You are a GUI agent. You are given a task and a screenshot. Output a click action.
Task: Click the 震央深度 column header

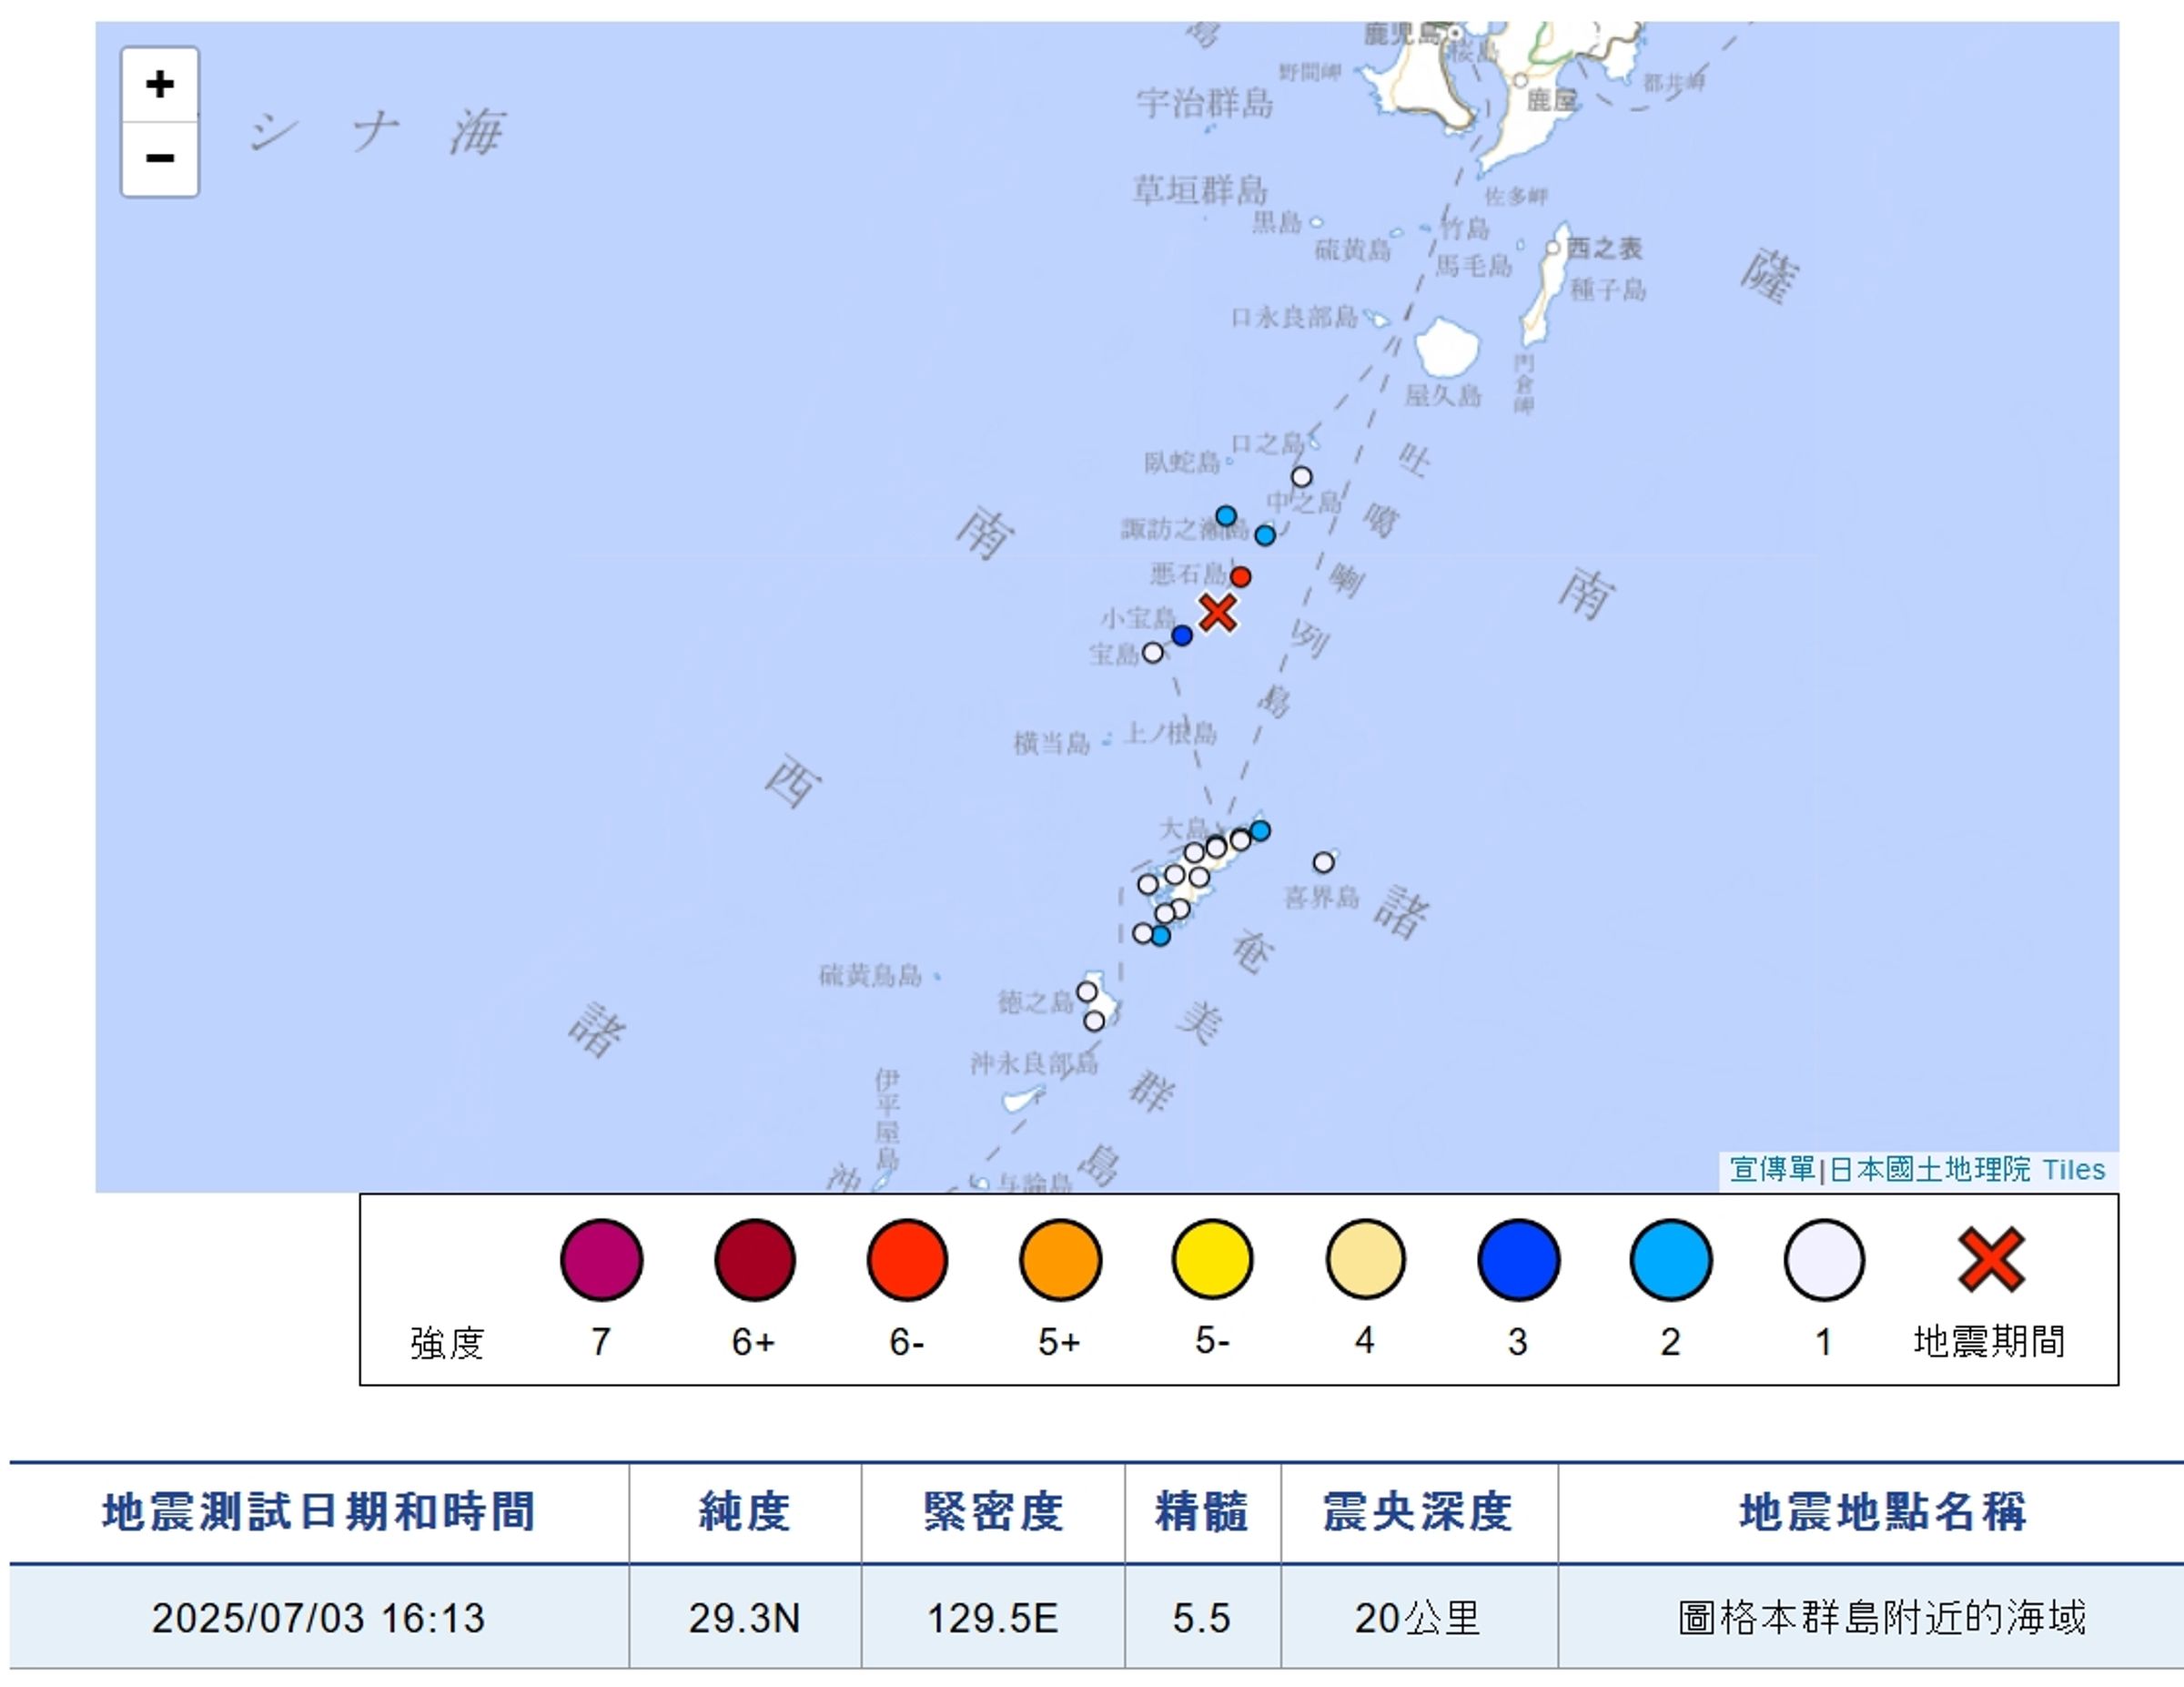[x=1418, y=1511]
